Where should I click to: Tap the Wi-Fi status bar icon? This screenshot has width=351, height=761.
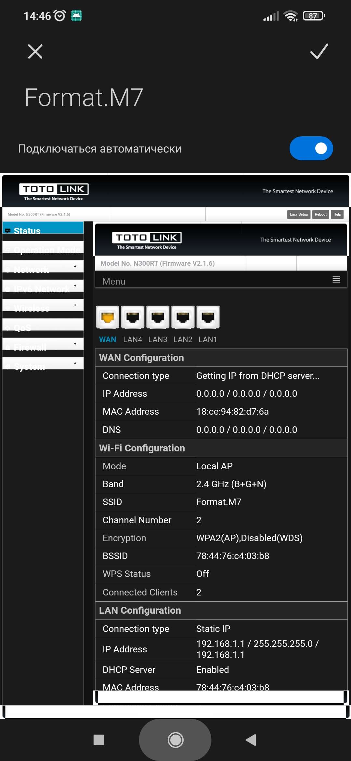click(x=290, y=16)
